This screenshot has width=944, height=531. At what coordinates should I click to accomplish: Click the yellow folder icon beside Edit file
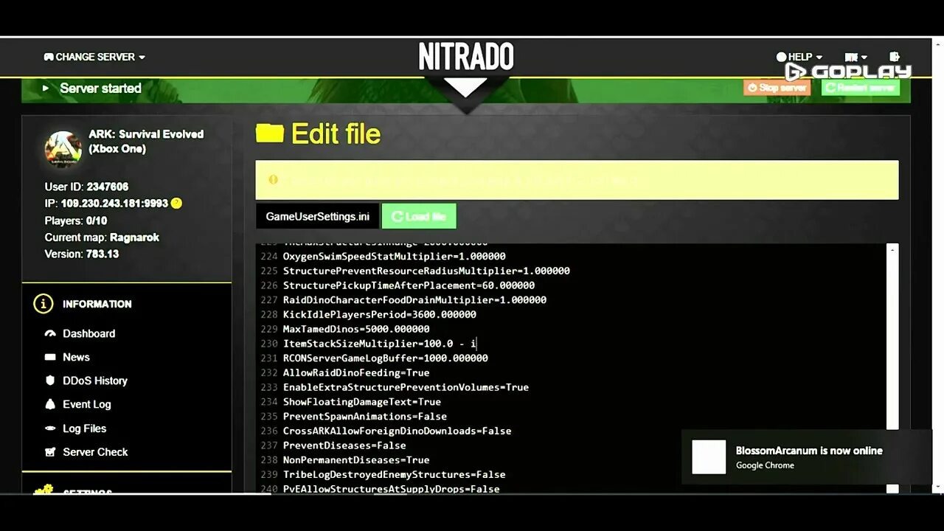[x=270, y=133]
